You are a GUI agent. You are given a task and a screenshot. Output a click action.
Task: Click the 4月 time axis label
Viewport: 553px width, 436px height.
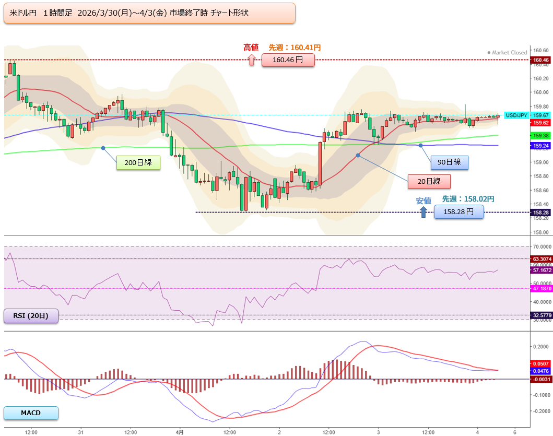[180, 432]
